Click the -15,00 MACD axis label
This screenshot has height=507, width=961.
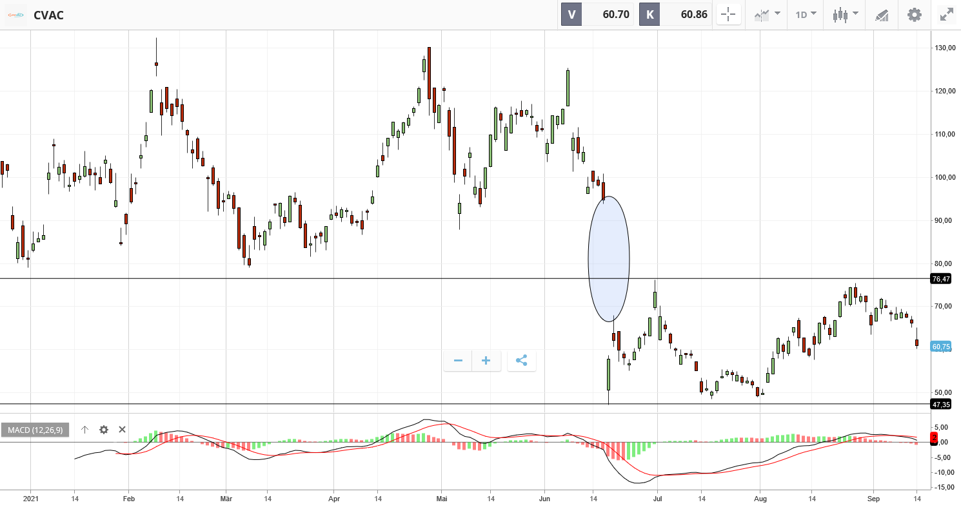tap(945, 487)
